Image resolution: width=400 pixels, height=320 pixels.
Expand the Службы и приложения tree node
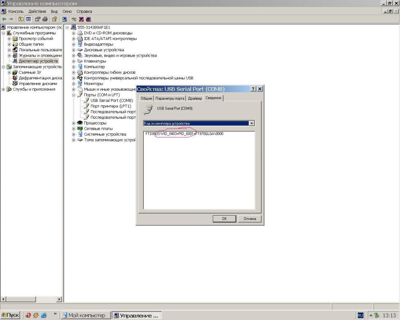point(4,89)
